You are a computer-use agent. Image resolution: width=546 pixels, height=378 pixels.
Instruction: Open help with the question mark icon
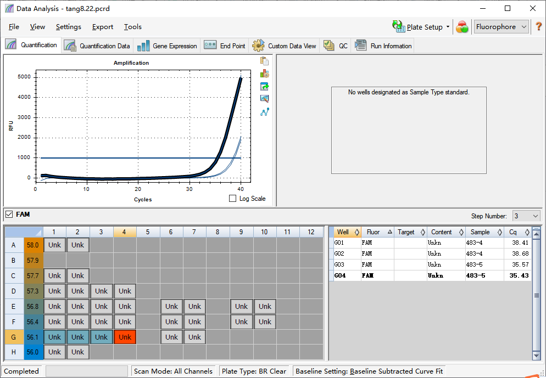538,26
